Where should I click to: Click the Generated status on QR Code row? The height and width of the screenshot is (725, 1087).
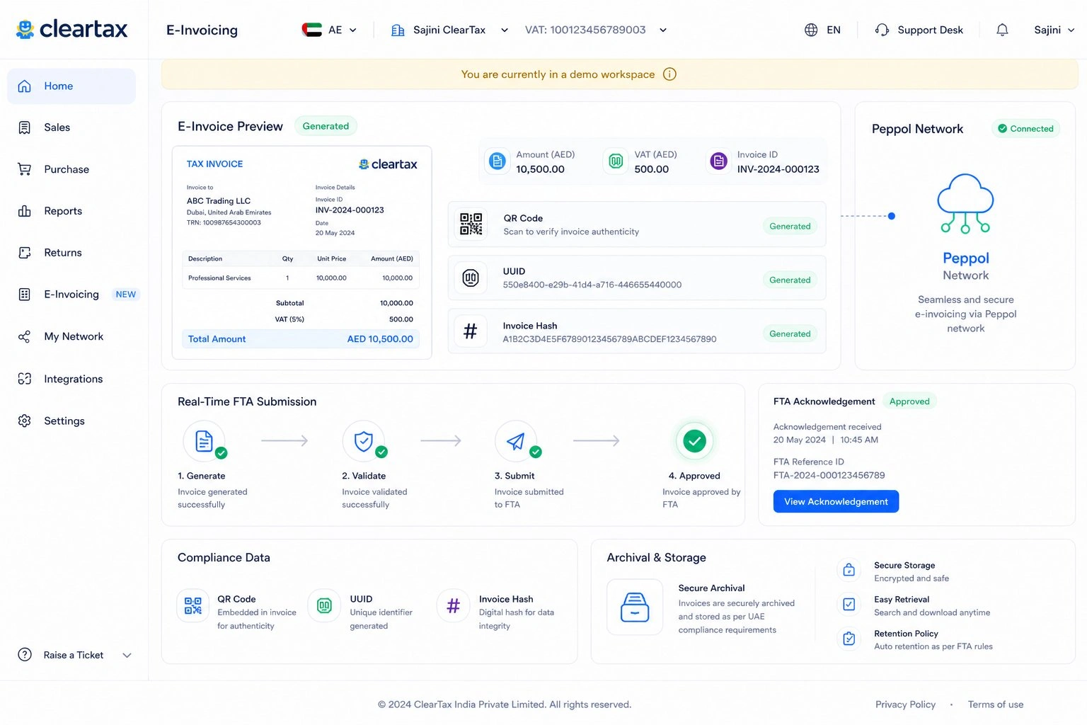point(790,227)
